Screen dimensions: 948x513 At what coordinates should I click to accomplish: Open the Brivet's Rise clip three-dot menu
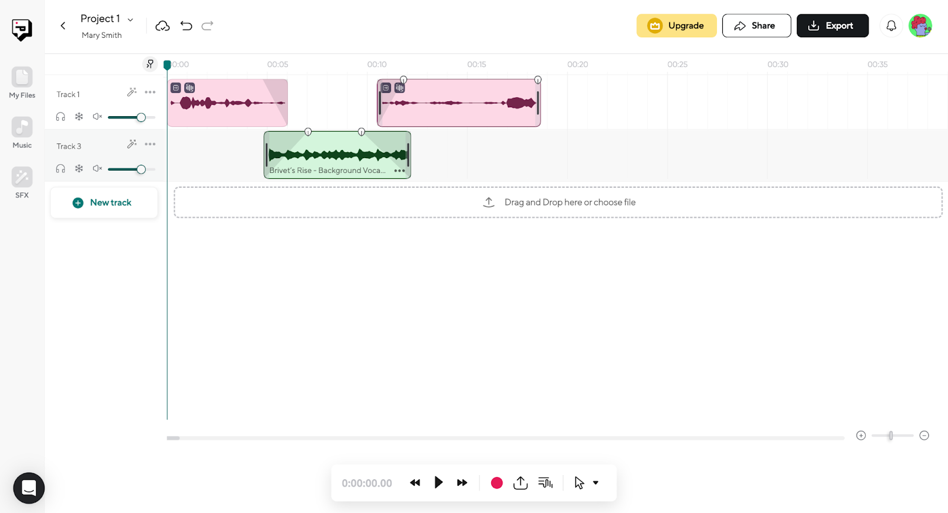[x=400, y=171]
